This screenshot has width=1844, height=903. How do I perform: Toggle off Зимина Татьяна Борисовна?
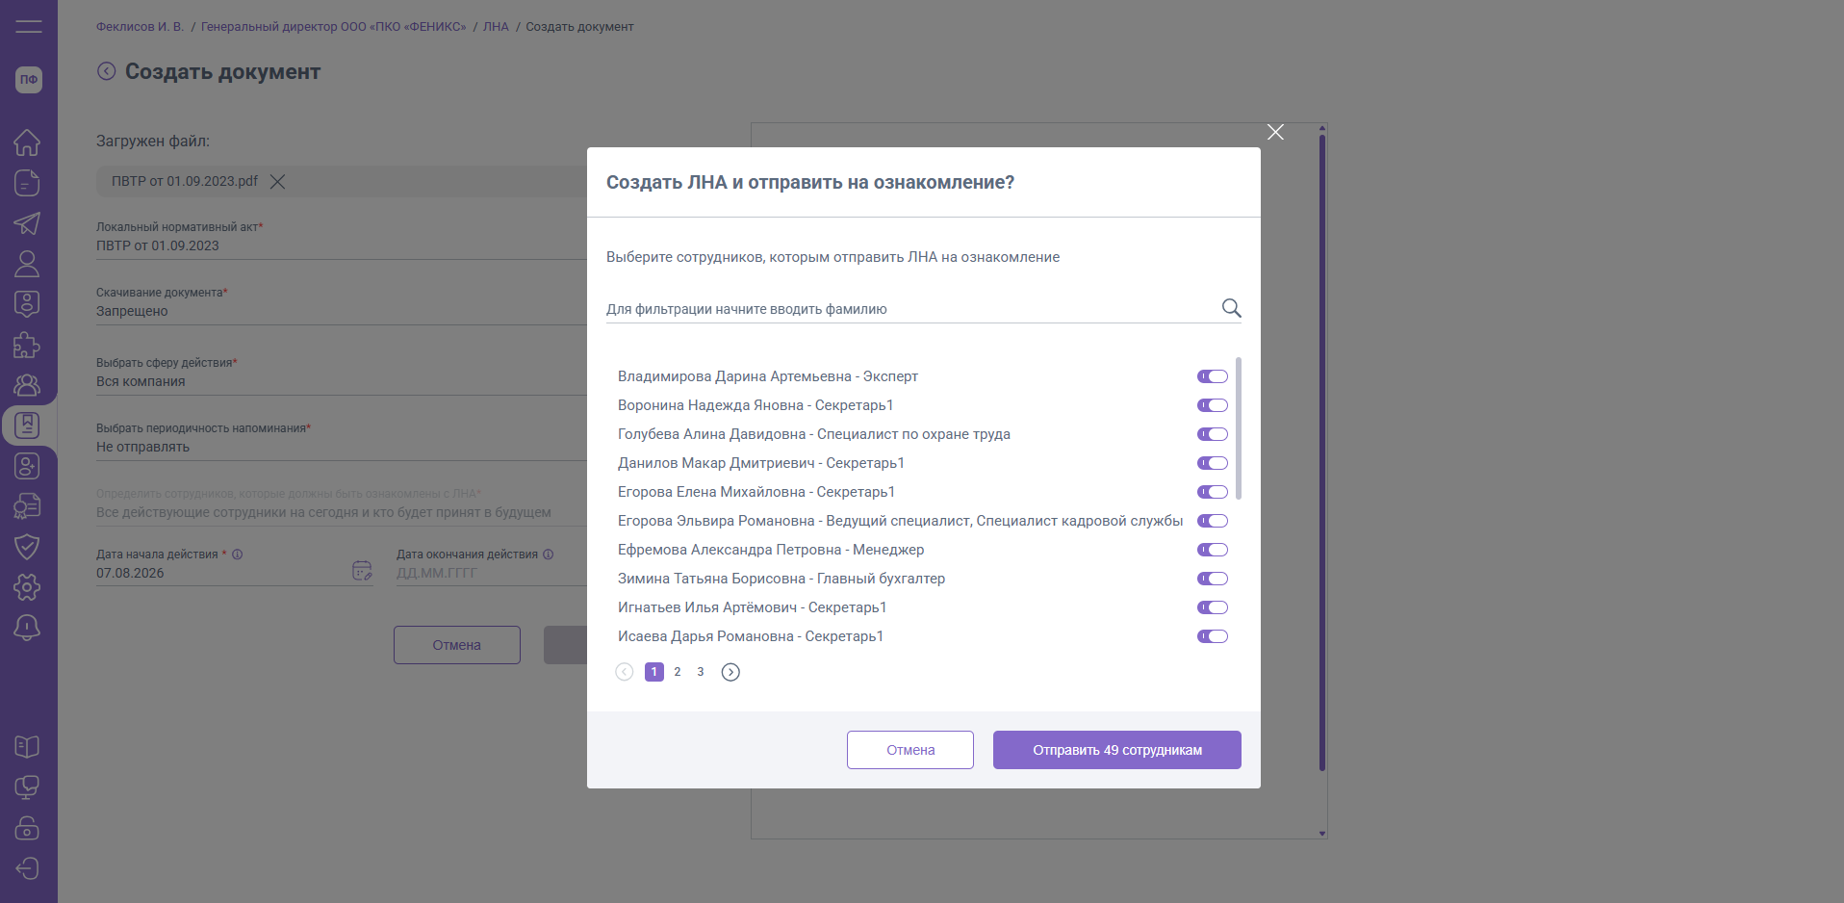click(x=1212, y=579)
